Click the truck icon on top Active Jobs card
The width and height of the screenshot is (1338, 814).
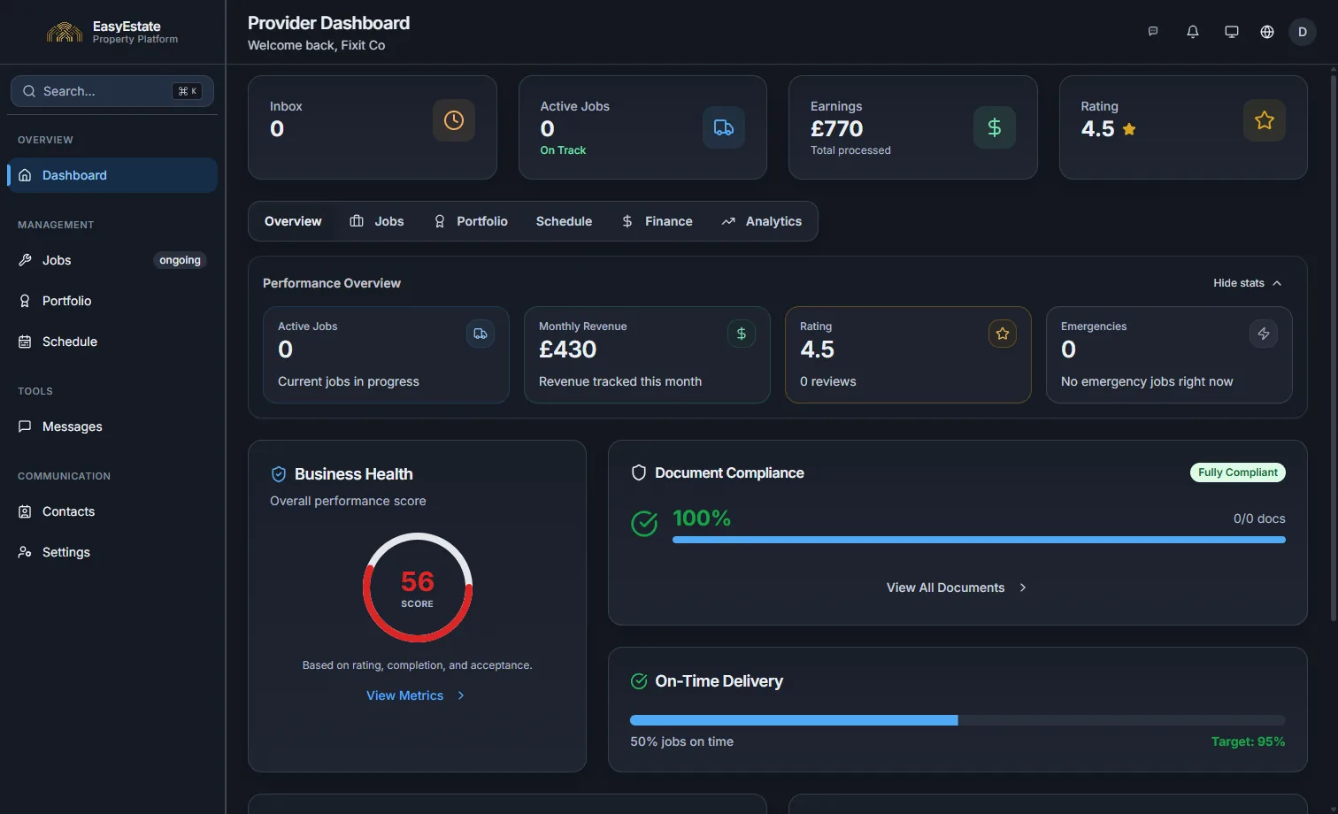[724, 127]
